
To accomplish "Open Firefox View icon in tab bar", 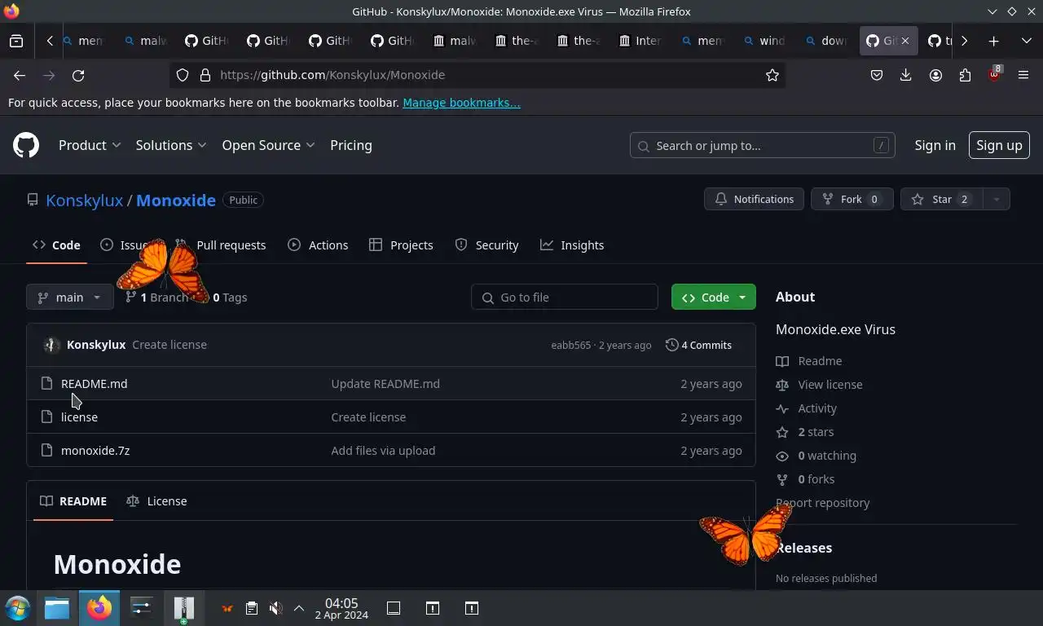I will [x=16, y=41].
